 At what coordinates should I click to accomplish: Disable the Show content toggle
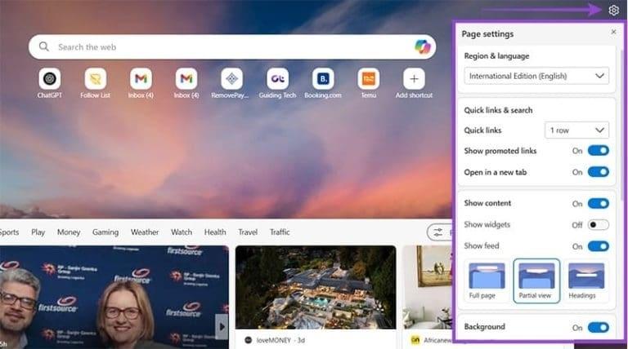[599, 203]
